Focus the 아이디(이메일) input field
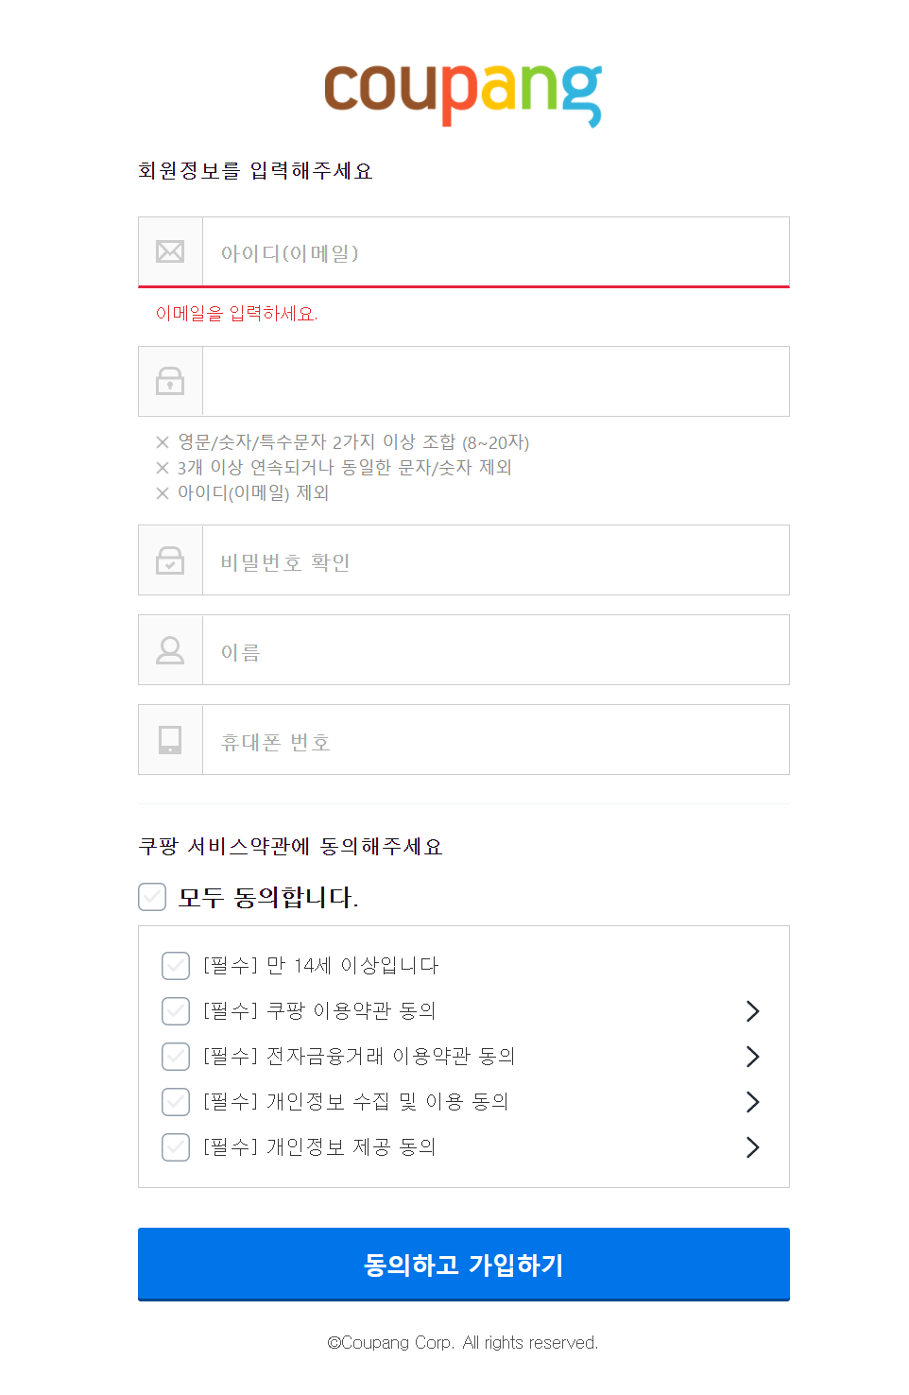This screenshot has height=1395, width=909. click(x=495, y=252)
